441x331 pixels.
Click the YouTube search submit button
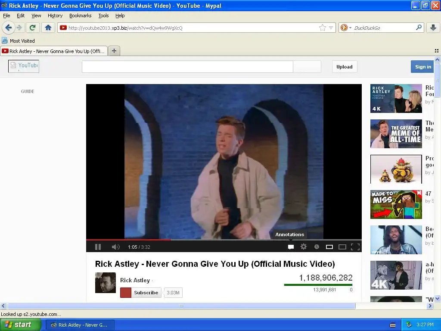307,67
